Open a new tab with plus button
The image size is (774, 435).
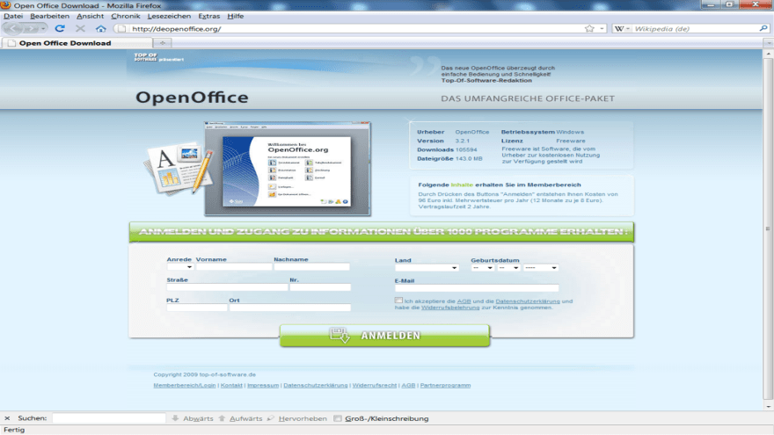tap(163, 43)
